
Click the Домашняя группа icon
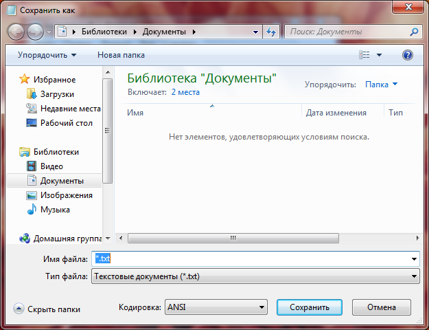pos(25,238)
